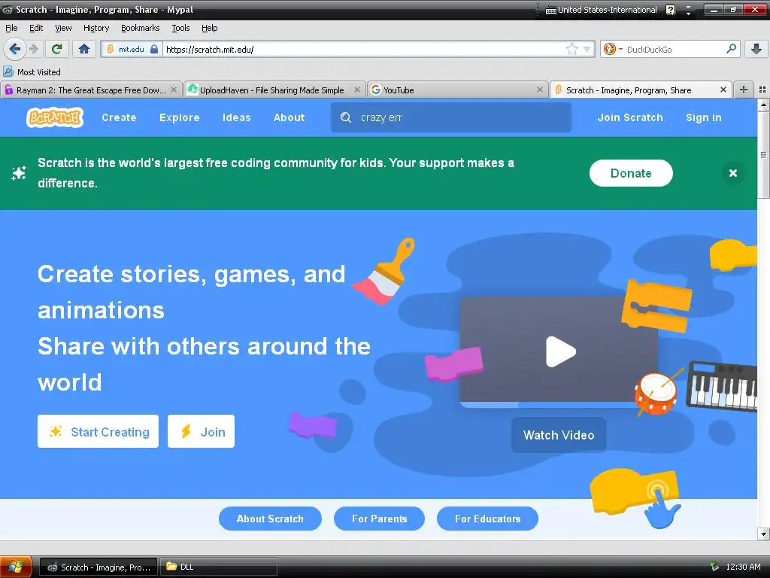Click the browser Forward arrow button
Screen dimensions: 770x578
[x=33, y=49]
